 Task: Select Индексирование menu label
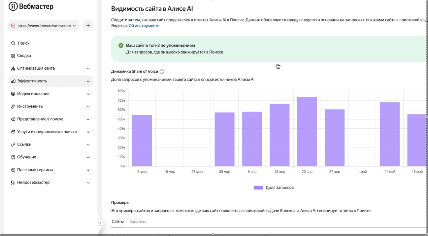point(33,94)
